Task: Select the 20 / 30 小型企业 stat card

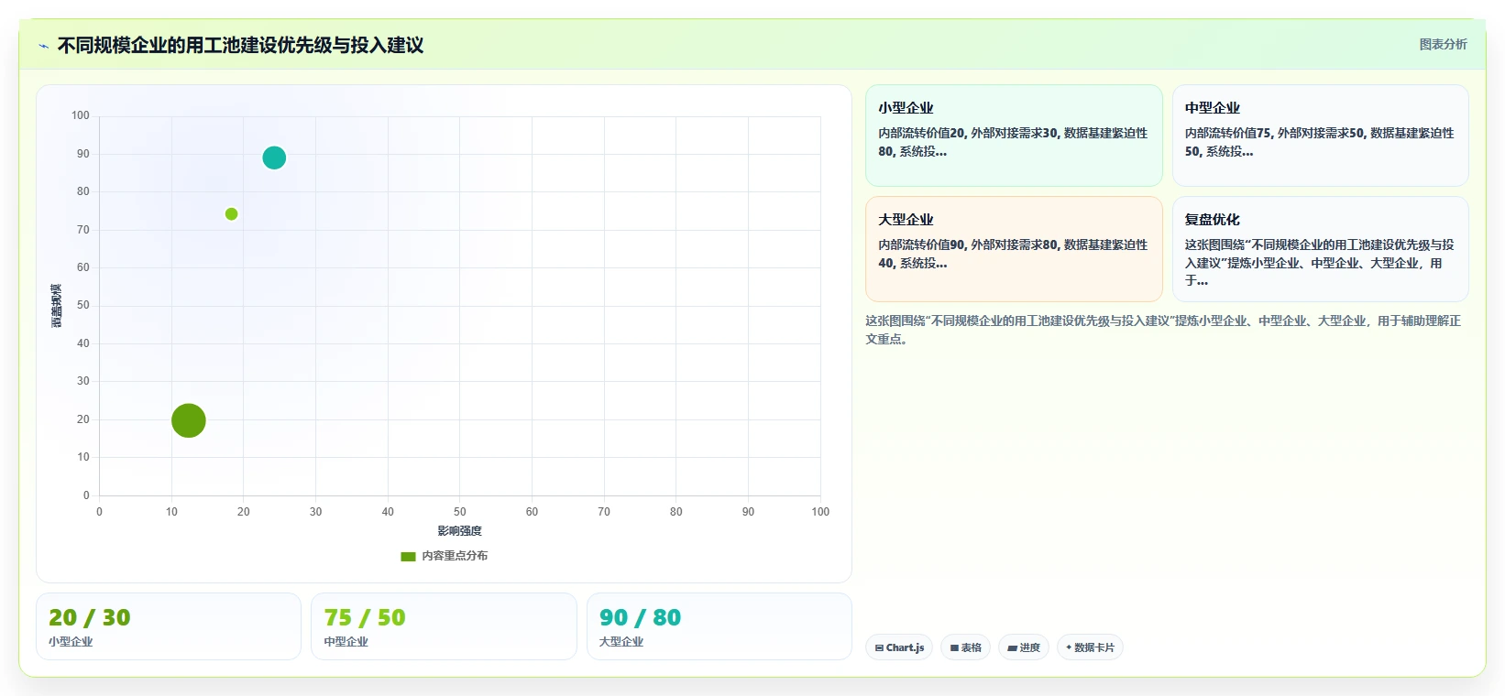Action: (169, 626)
